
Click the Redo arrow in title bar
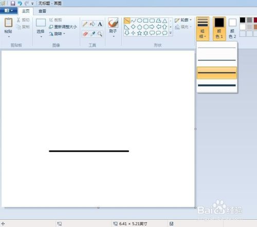point(26,3)
